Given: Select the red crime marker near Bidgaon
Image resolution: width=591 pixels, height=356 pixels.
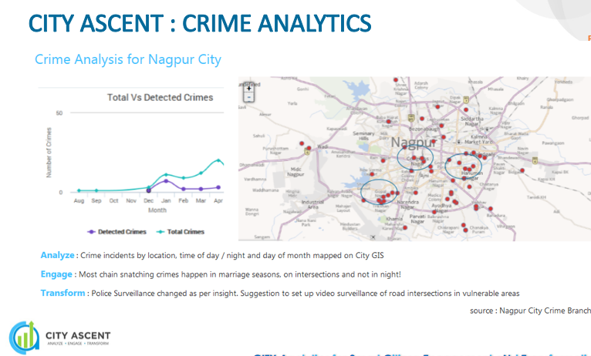Looking at the screenshot, I should click(522, 170).
